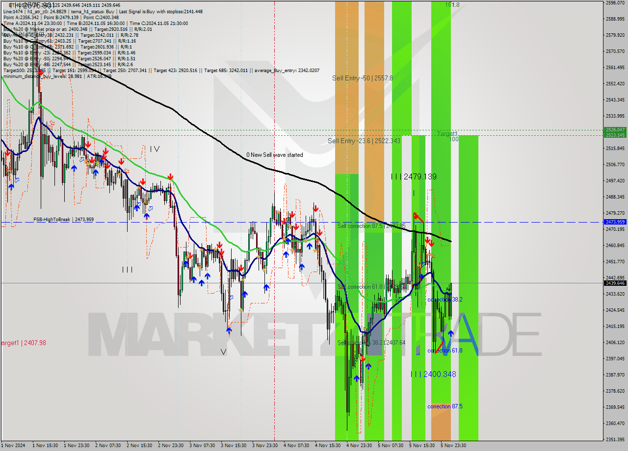Select the 2488.395 value on price scale
This screenshot has height=451, width=628.
[615, 197]
